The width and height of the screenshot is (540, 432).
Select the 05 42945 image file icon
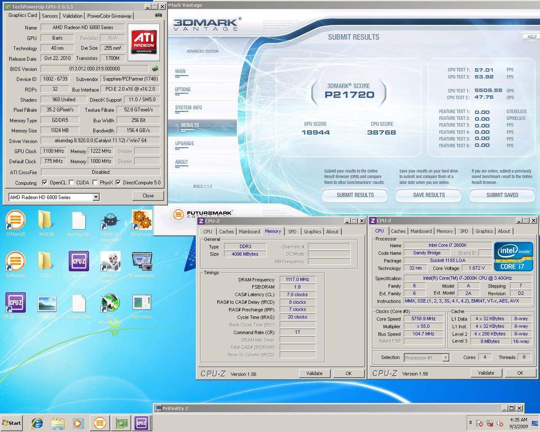point(46,306)
